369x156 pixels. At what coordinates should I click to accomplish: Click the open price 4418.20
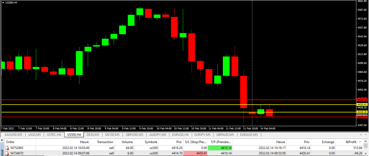(177, 148)
